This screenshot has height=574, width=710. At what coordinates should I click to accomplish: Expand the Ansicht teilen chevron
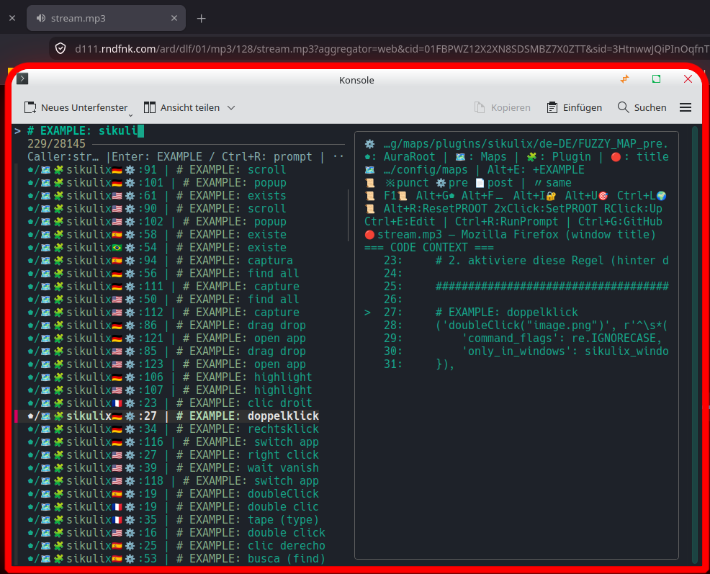pos(231,108)
